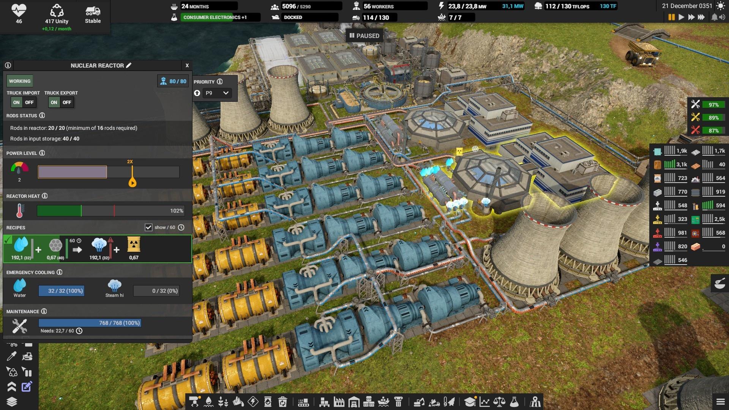Click the Working status button
729x410 pixels.
coord(20,81)
